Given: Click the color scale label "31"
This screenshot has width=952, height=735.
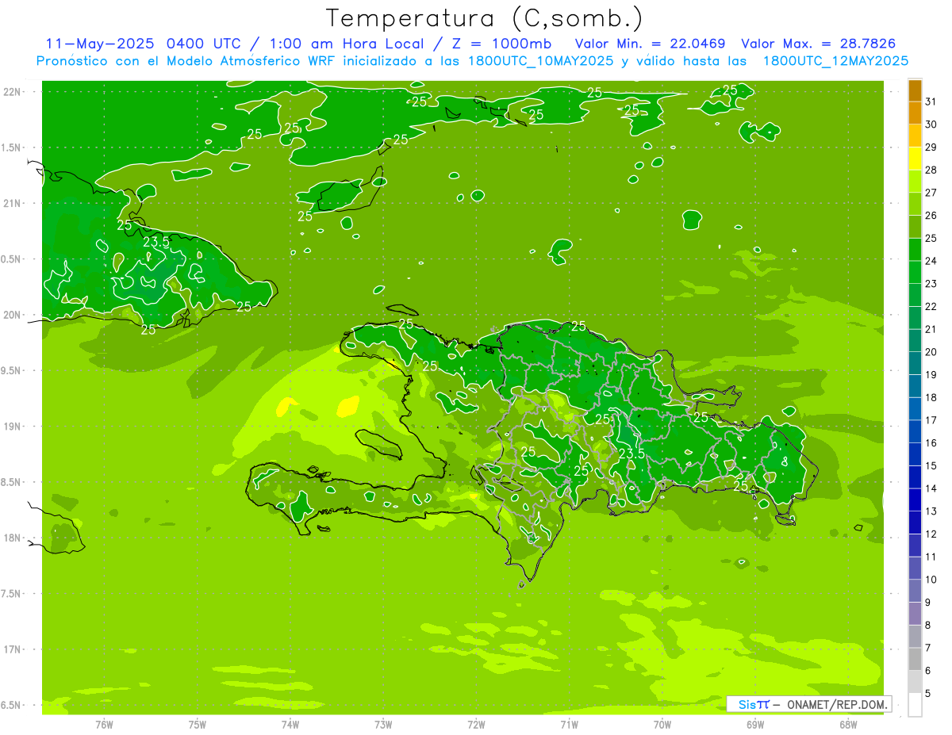Looking at the screenshot, I should [x=931, y=101].
